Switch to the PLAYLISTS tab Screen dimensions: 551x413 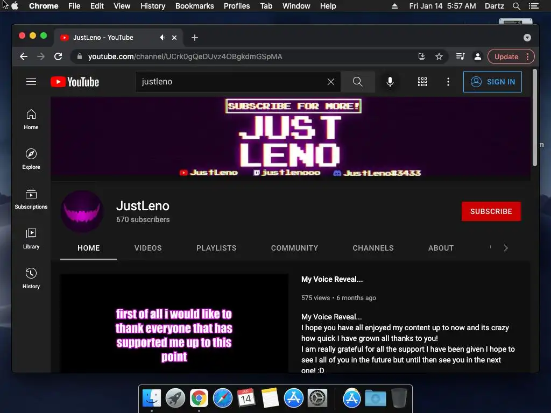(x=216, y=248)
